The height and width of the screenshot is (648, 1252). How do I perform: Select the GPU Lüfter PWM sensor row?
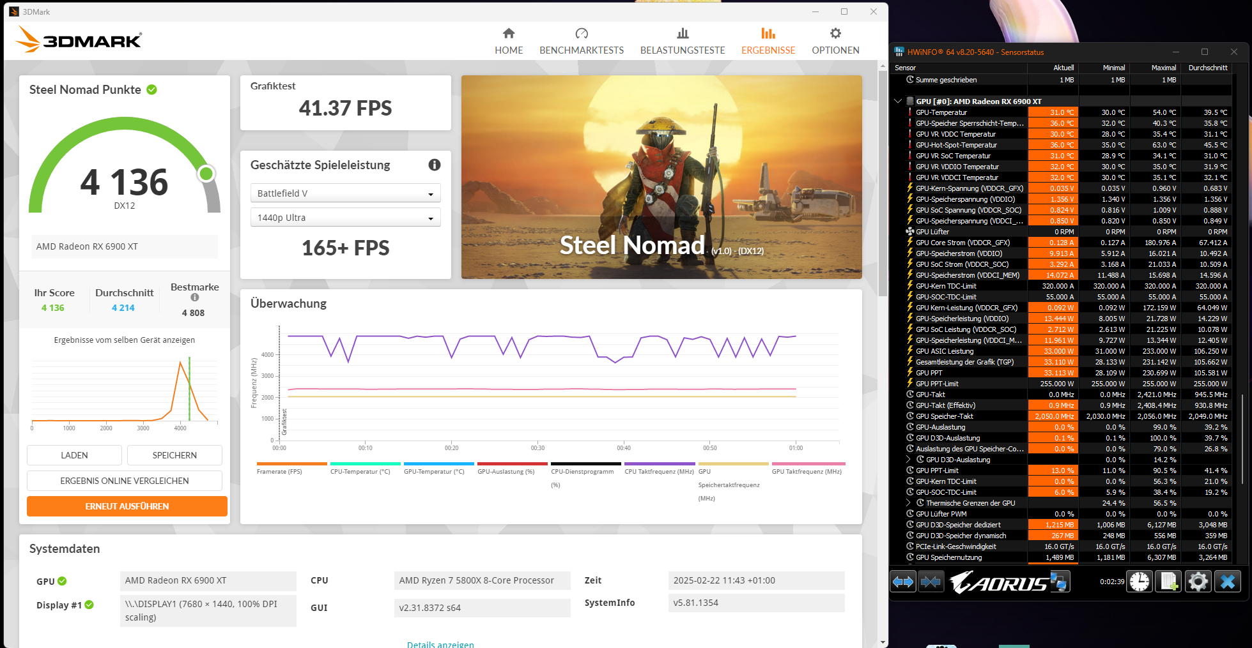pos(1063,514)
